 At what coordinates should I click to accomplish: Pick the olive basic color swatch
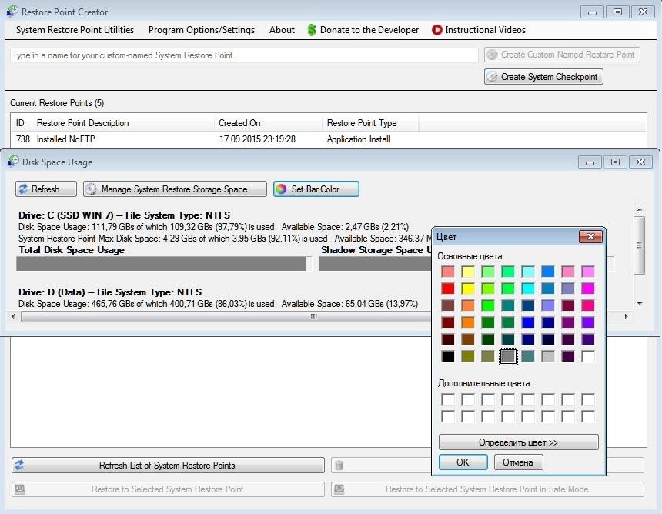point(468,356)
